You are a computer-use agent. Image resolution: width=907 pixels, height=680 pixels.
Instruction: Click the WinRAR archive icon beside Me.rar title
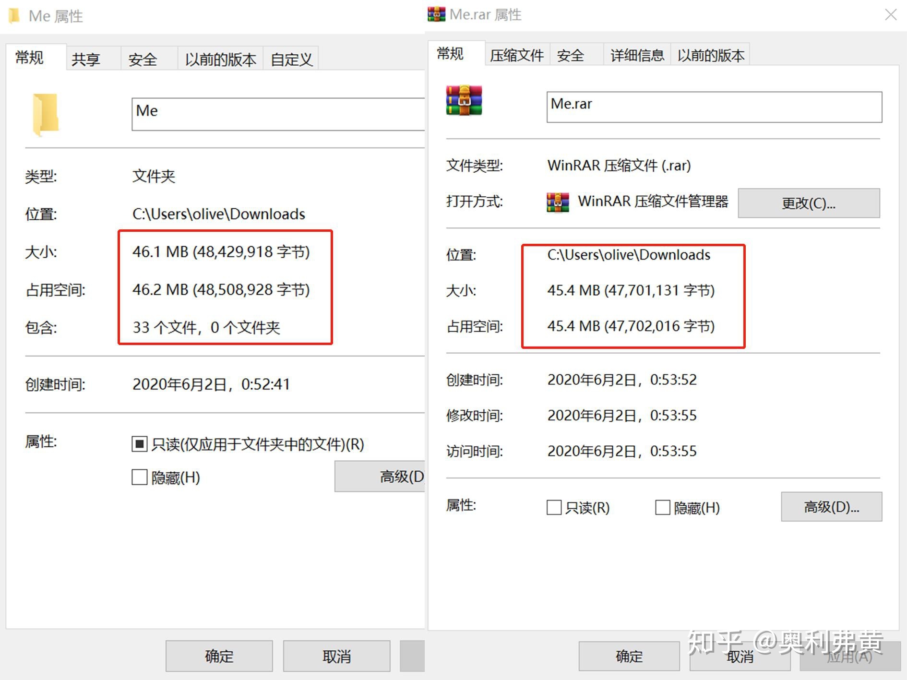click(436, 14)
